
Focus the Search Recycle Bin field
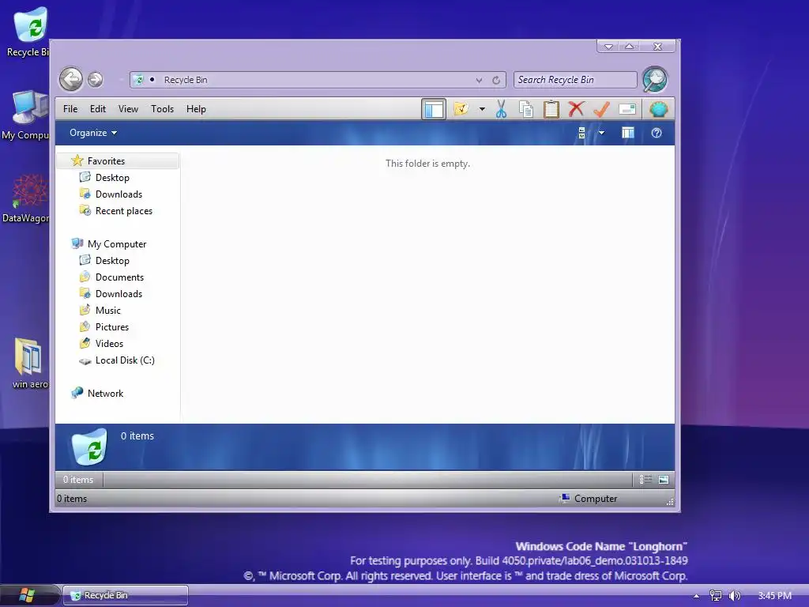point(575,80)
